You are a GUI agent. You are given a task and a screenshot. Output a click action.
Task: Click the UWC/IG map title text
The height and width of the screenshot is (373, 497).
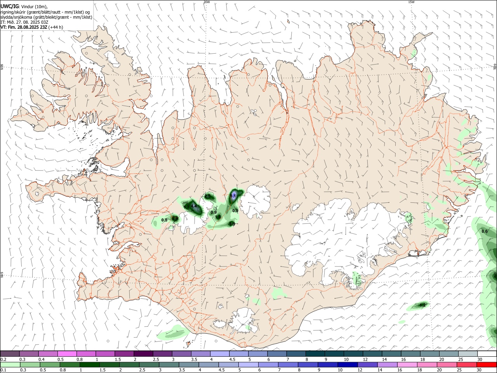(9, 6)
